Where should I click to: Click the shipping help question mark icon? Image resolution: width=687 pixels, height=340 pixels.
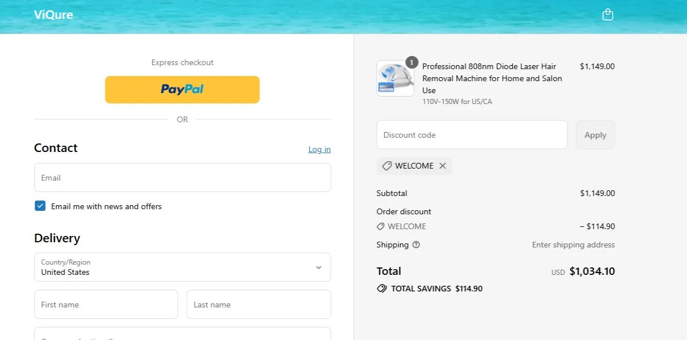click(416, 245)
